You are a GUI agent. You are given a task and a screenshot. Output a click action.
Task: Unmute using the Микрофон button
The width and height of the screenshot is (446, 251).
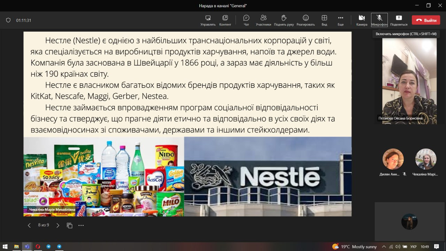coord(379,20)
